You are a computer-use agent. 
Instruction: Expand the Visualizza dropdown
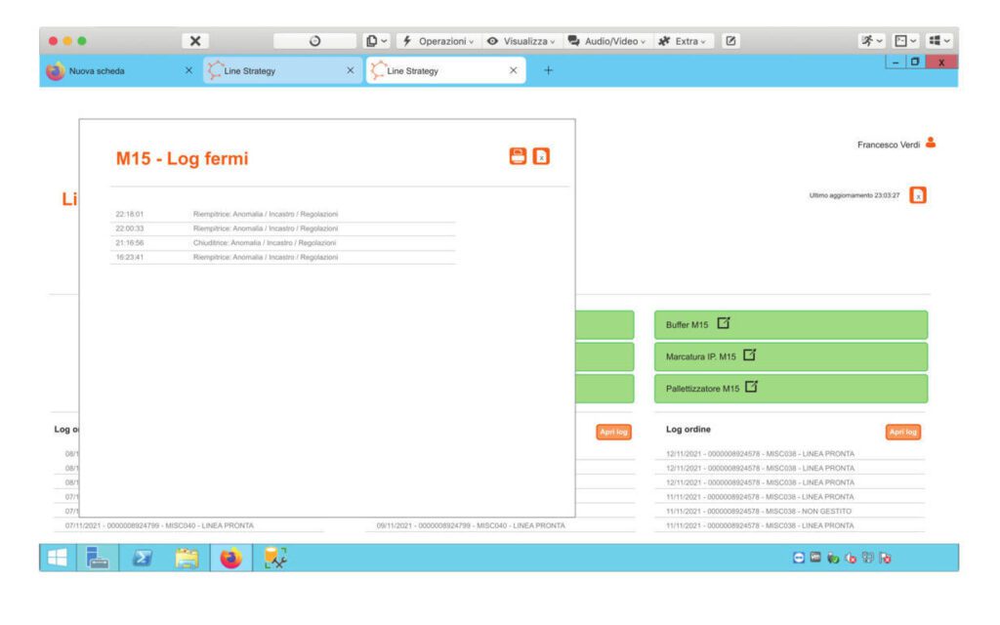526,41
